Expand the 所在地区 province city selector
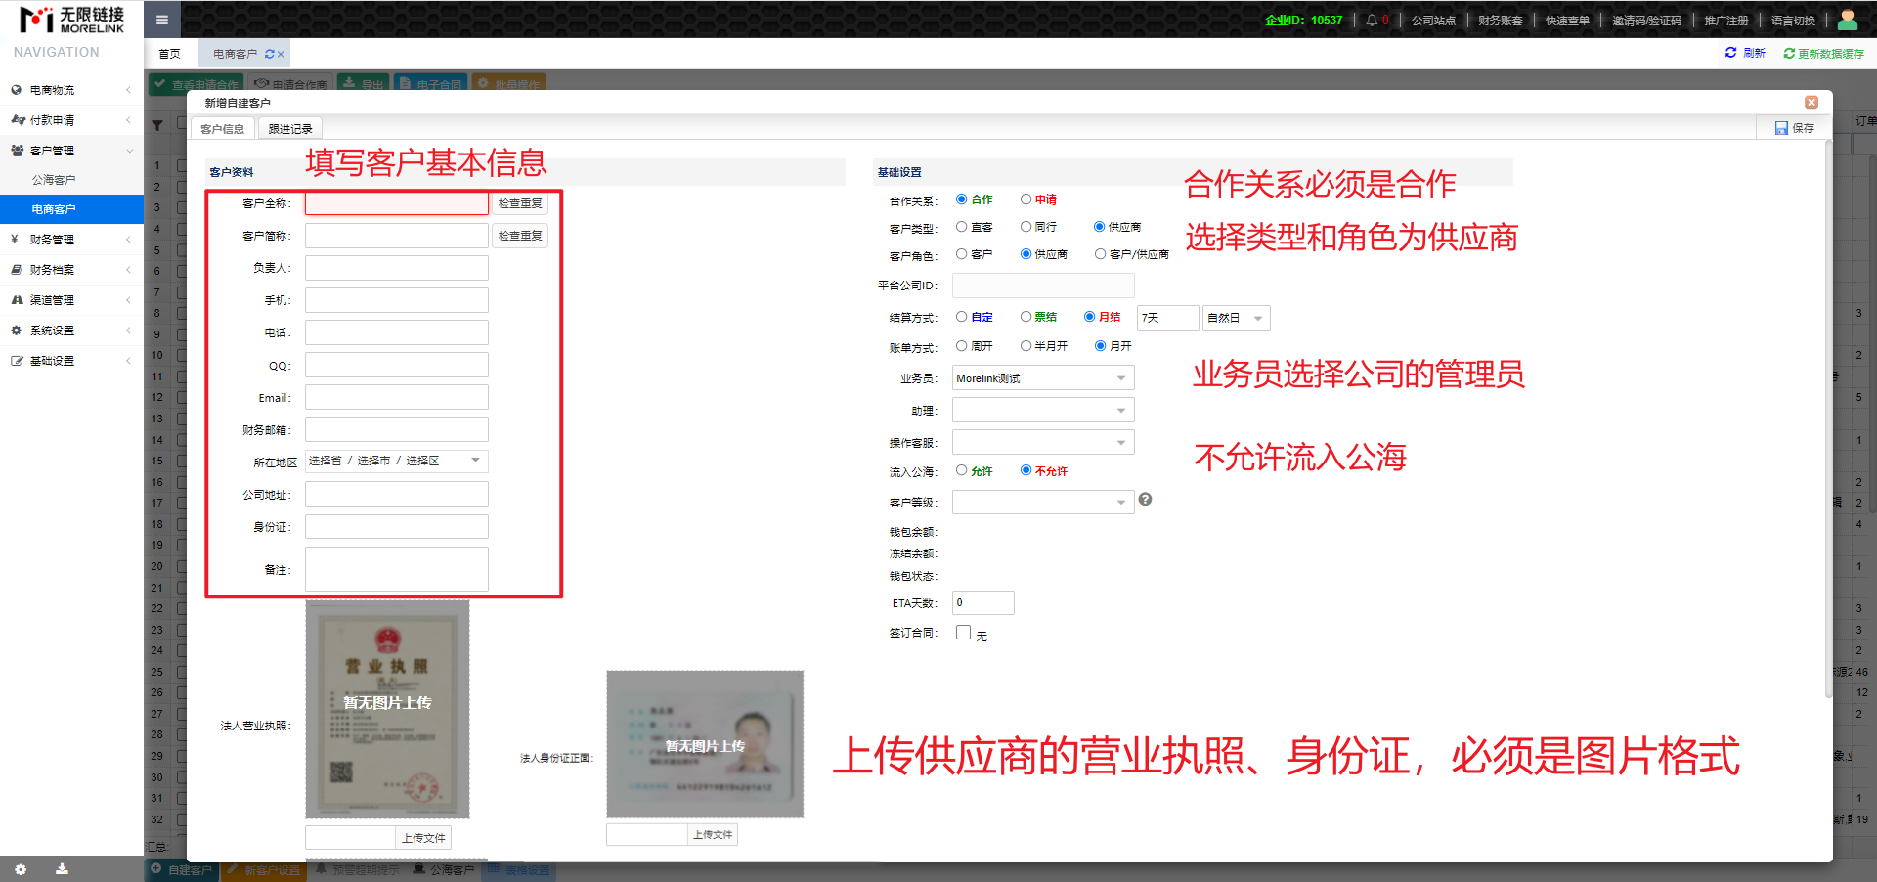The height and width of the screenshot is (882, 1877). [x=396, y=461]
